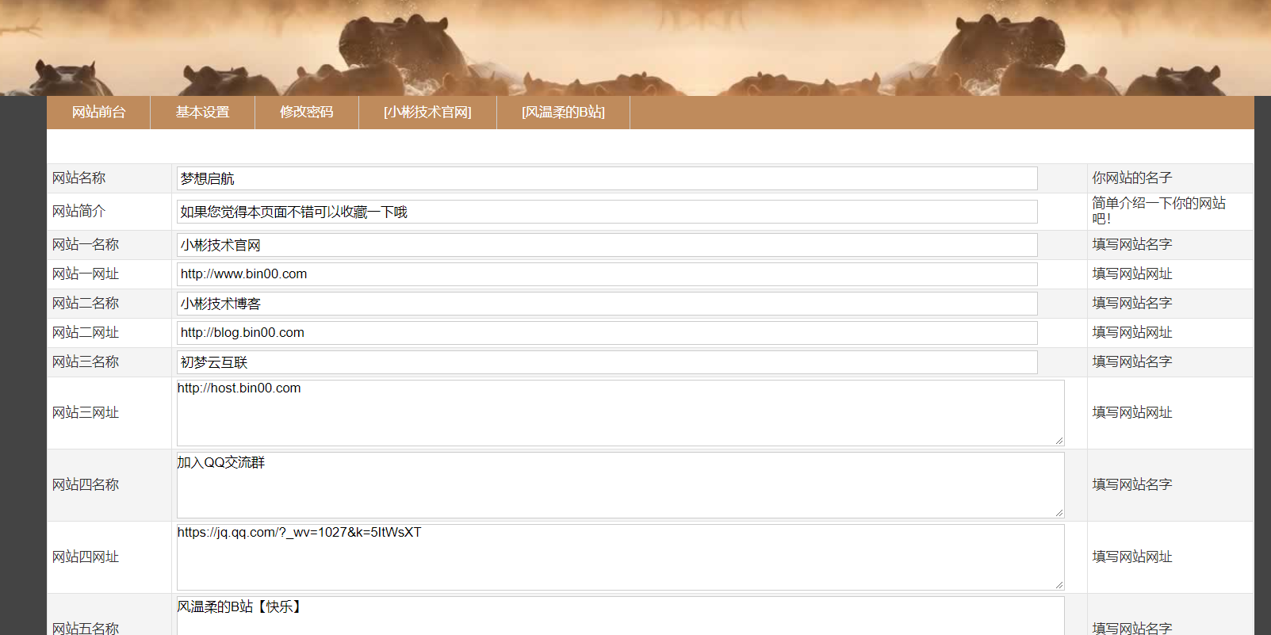Click the 网站五名称 textarea with 风温柔的B站
The image size is (1271, 635).
tap(620, 618)
